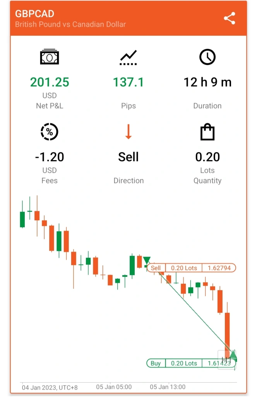Click the 0.20 Lots quantity value
The width and height of the screenshot is (257, 397).
(207, 157)
